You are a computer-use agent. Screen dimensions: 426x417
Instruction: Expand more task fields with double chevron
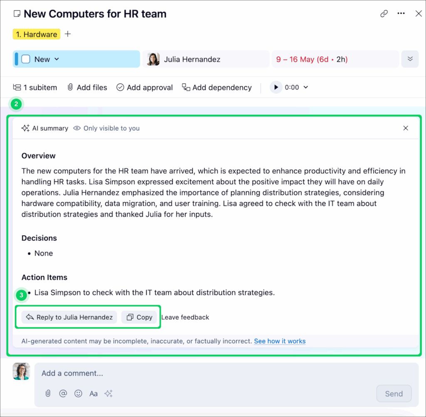[x=410, y=59]
